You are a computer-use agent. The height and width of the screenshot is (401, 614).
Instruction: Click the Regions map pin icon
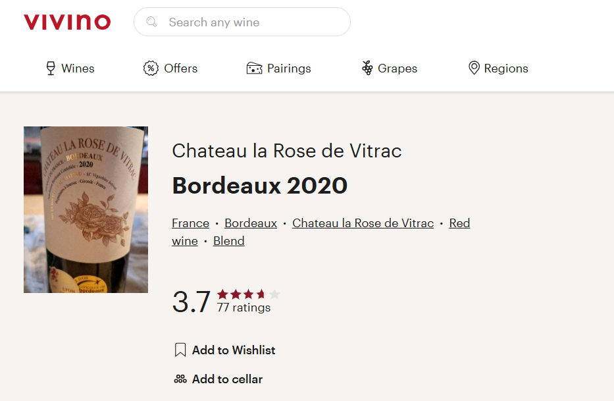point(474,68)
